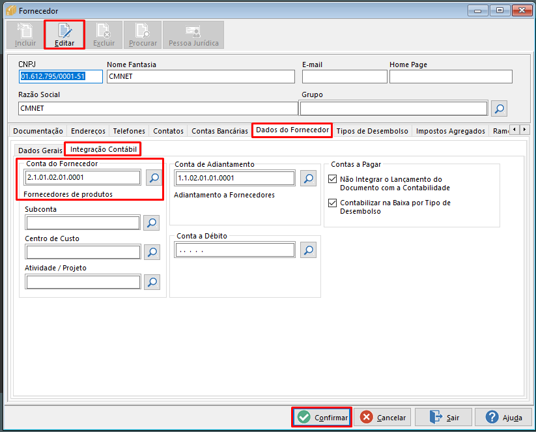Open the Contatos tab

point(168,131)
